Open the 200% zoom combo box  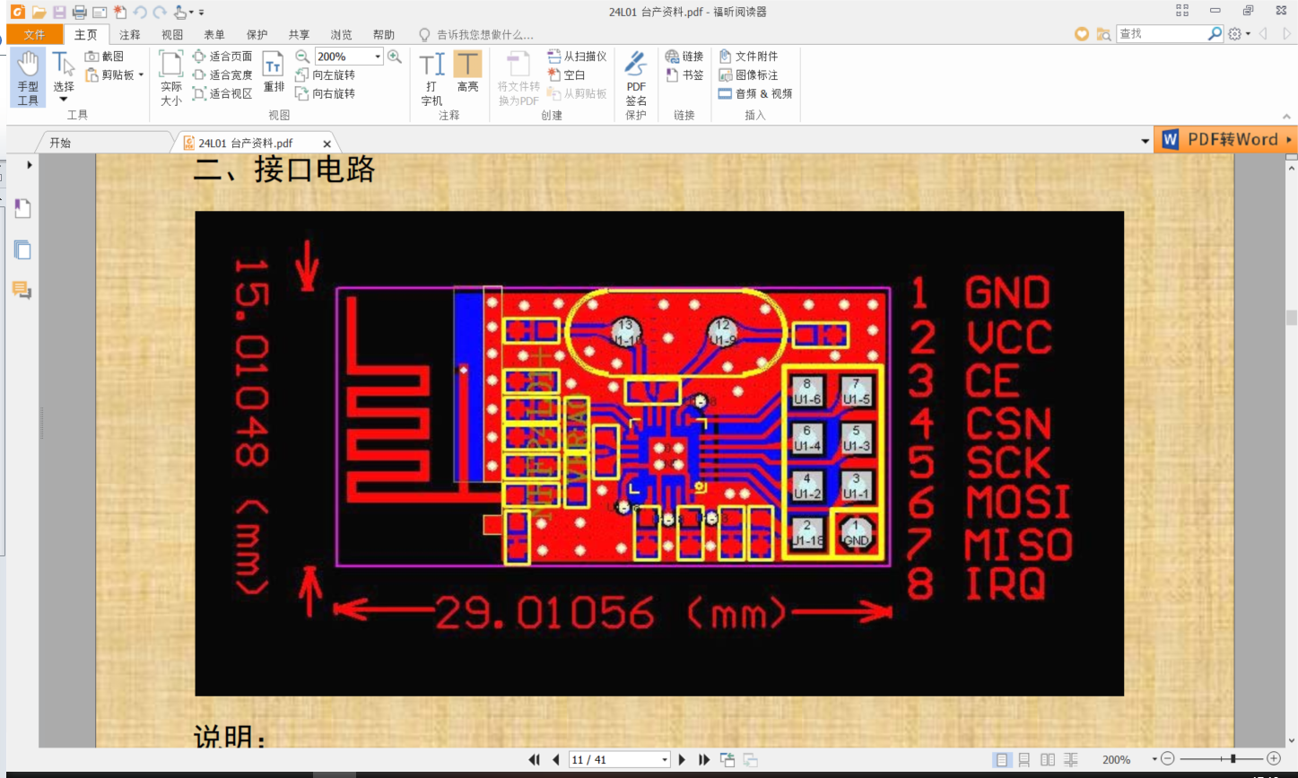coord(349,57)
